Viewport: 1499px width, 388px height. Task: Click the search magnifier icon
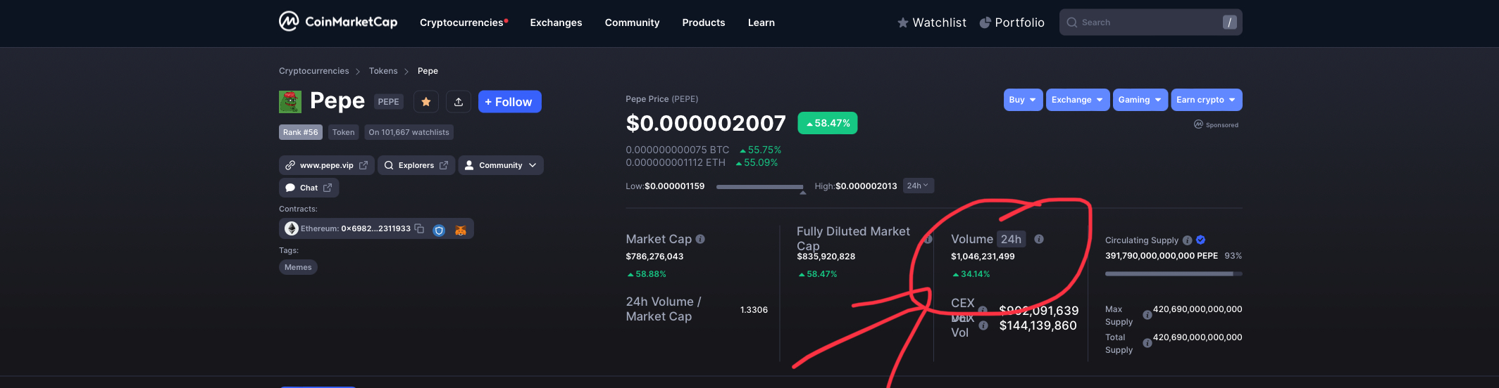[x=1072, y=22]
